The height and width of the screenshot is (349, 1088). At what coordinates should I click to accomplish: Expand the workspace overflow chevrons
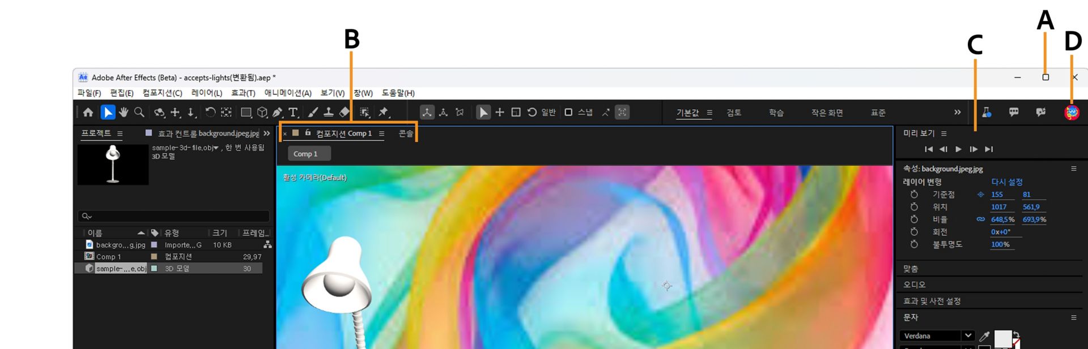click(x=957, y=112)
